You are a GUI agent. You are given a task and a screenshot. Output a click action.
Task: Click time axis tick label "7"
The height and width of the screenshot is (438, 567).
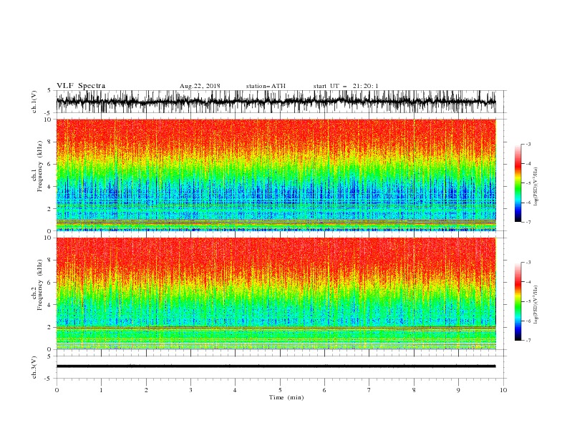(x=369, y=390)
